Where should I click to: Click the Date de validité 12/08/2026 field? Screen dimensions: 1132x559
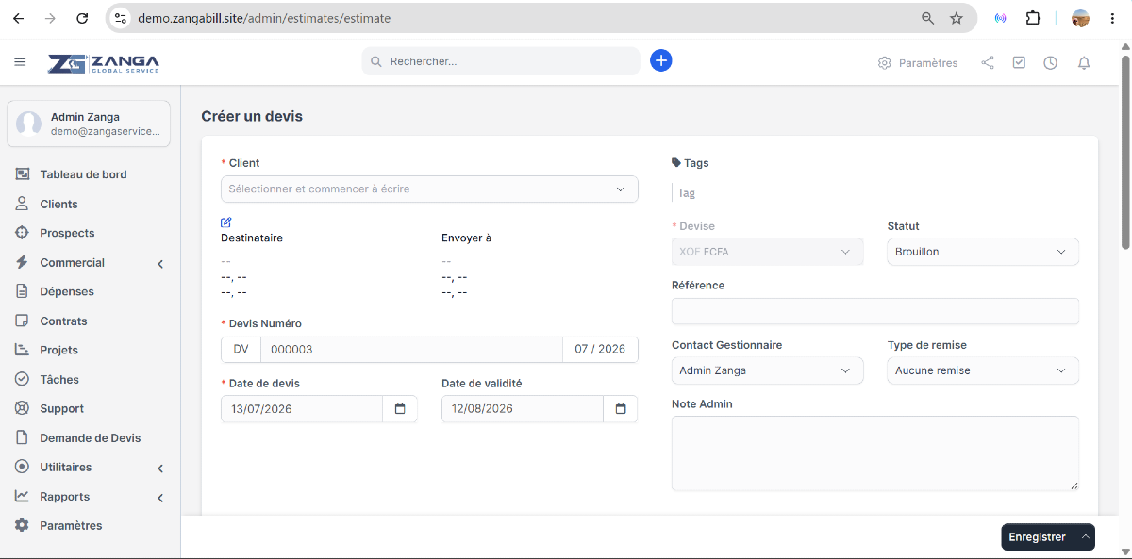(x=523, y=409)
